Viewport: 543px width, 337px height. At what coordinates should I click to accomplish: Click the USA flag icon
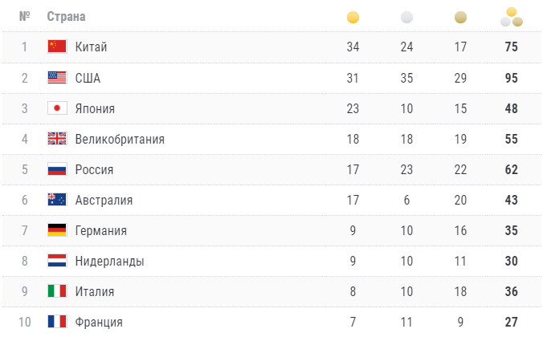57,78
